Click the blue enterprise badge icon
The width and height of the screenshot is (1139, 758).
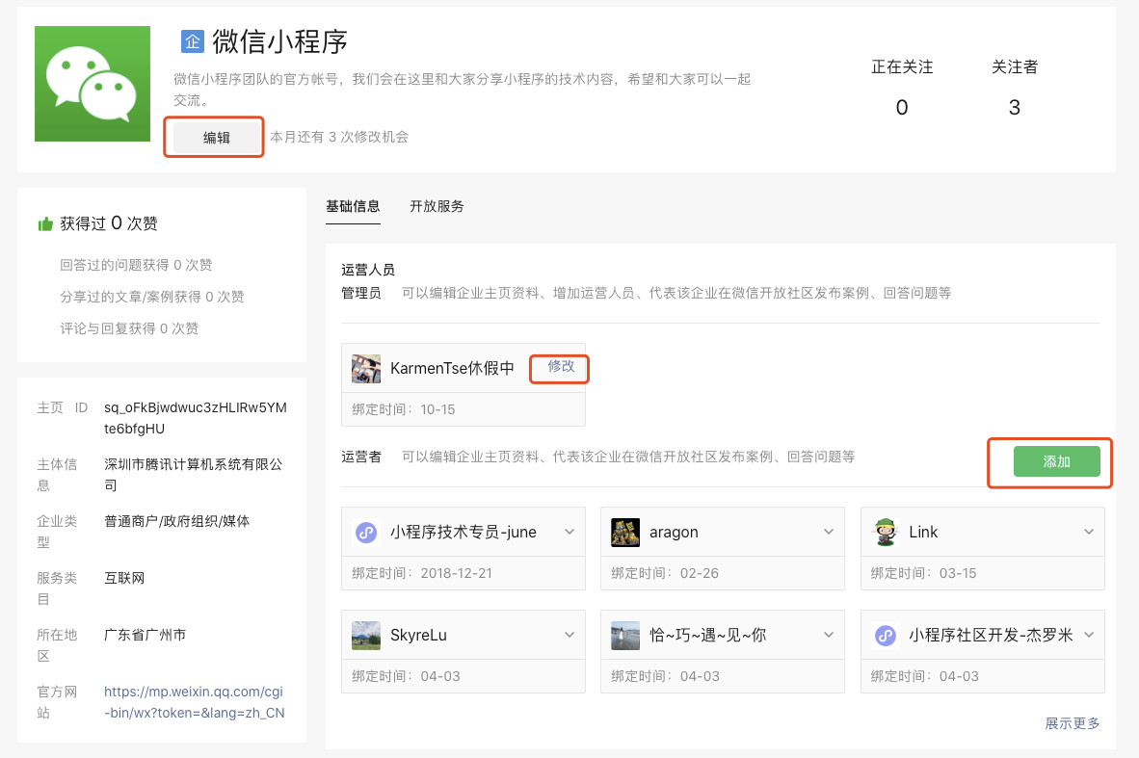[193, 41]
